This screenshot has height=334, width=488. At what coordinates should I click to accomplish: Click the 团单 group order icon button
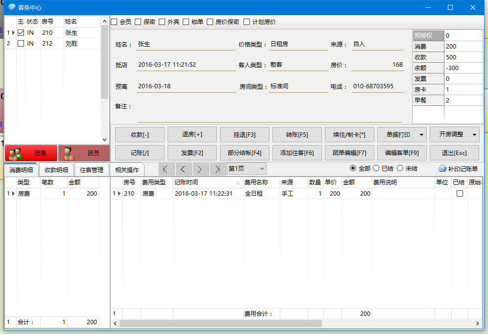[17, 153]
